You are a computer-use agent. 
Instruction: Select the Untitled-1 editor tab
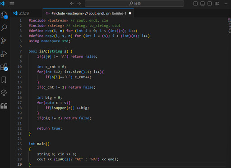[88, 14]
